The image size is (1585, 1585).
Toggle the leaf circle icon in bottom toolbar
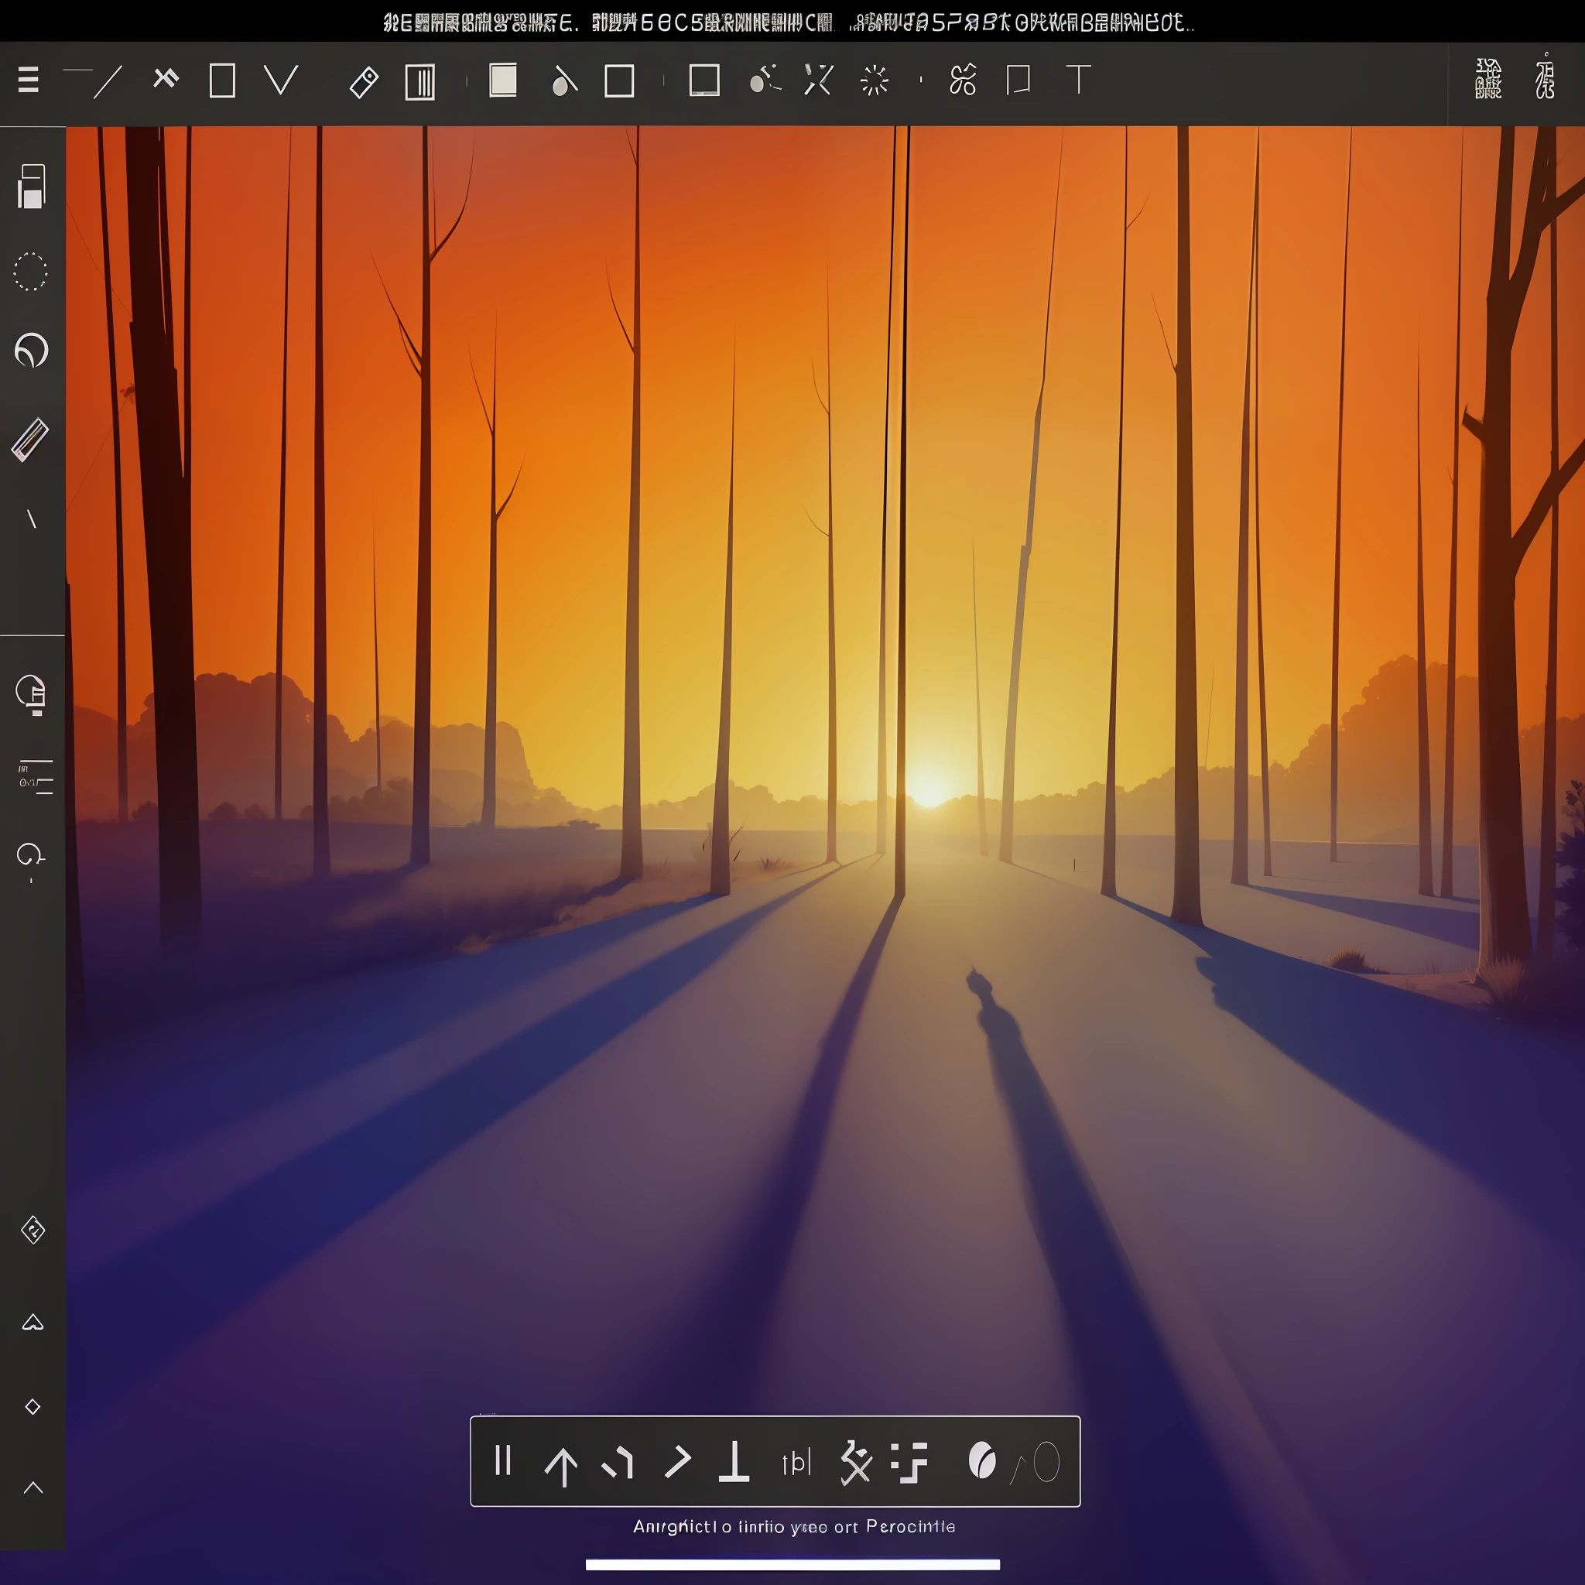(x=982, y=1461)
